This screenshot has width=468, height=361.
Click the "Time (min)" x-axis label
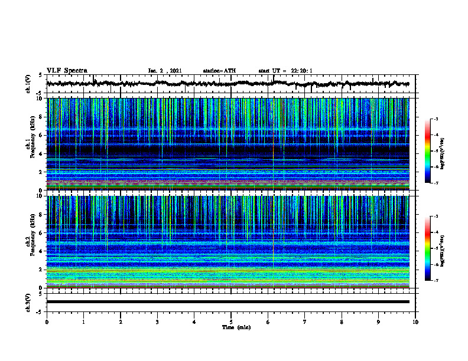coord(236,327)
